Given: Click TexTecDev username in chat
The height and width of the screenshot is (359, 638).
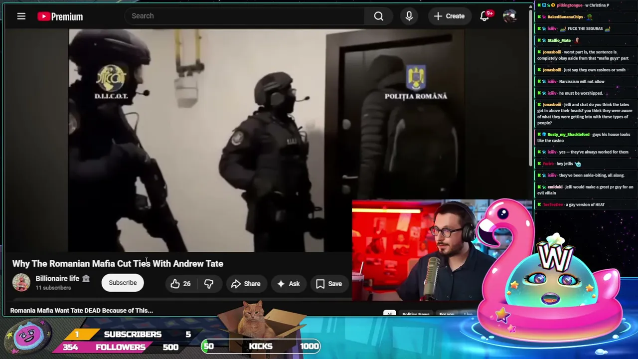Looking at the screenshot, I should click(x=553, y=204).
